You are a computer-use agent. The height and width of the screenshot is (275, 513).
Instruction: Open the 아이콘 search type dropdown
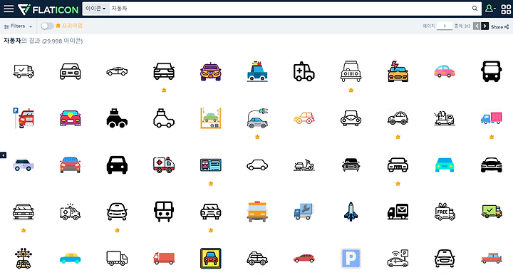coord(95,9)
